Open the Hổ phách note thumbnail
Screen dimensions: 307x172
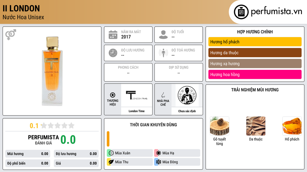(292, 126)
